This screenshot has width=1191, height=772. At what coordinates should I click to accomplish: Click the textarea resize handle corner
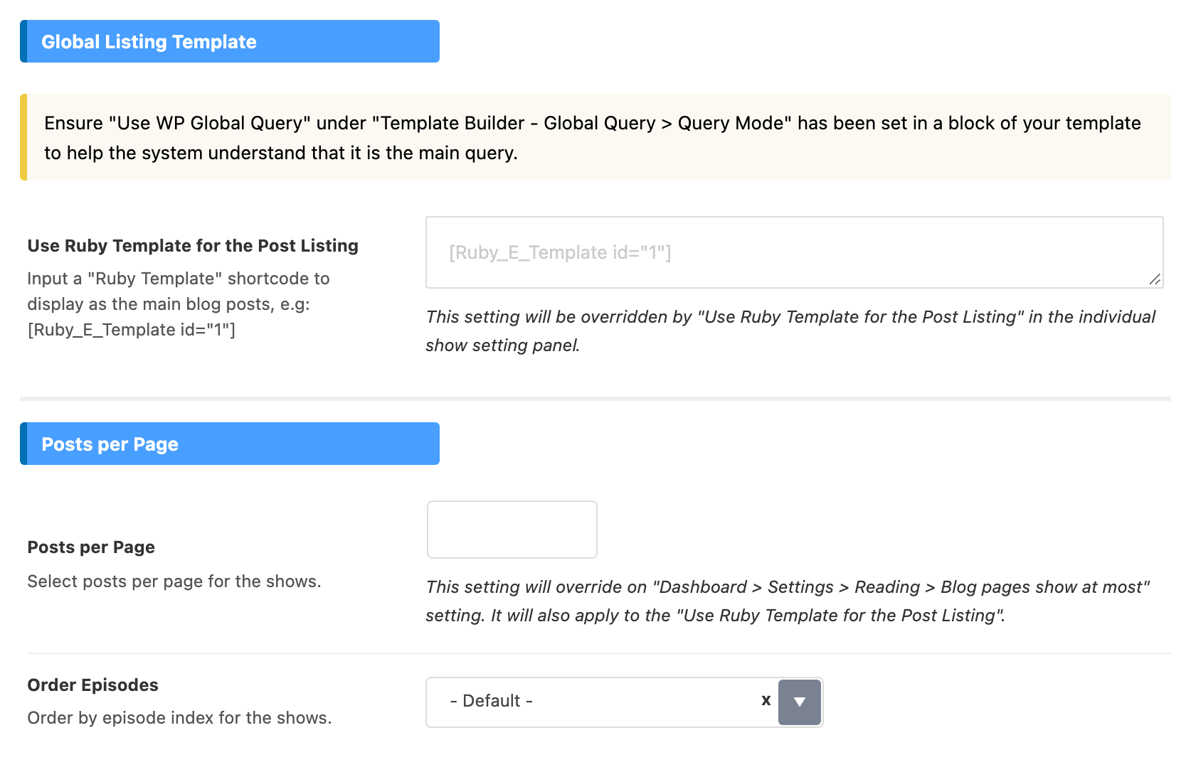[1155, 279]
